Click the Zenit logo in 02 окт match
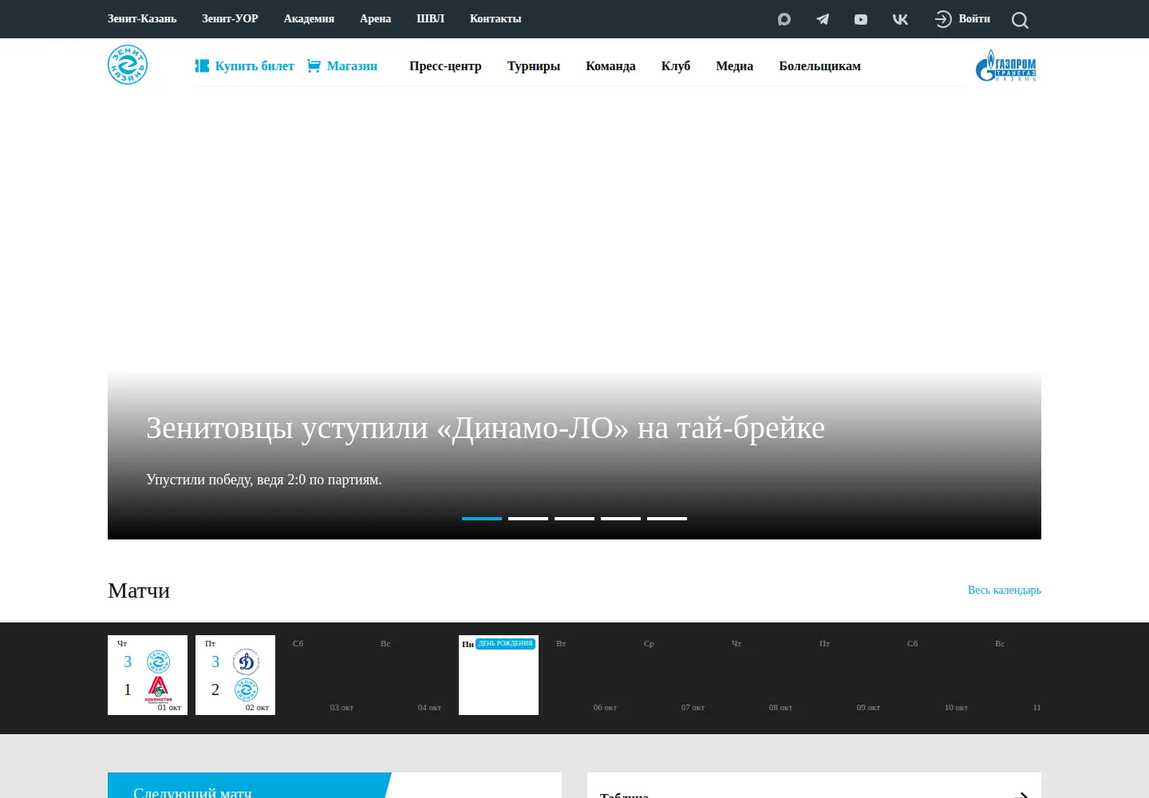This screenshot has width=1149, height=798. [x=246, y=689]
